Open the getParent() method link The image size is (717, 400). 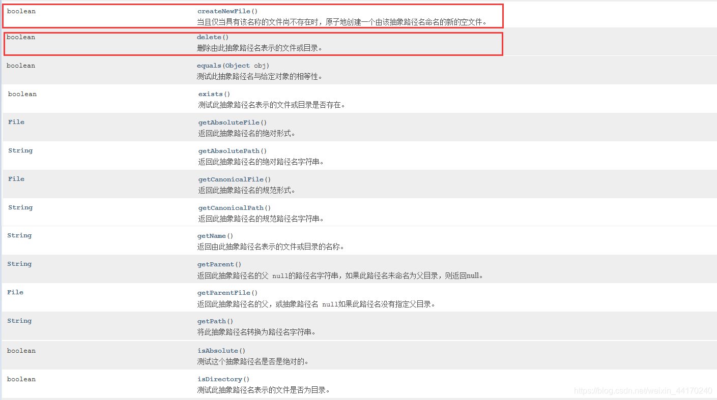(219, 264)
